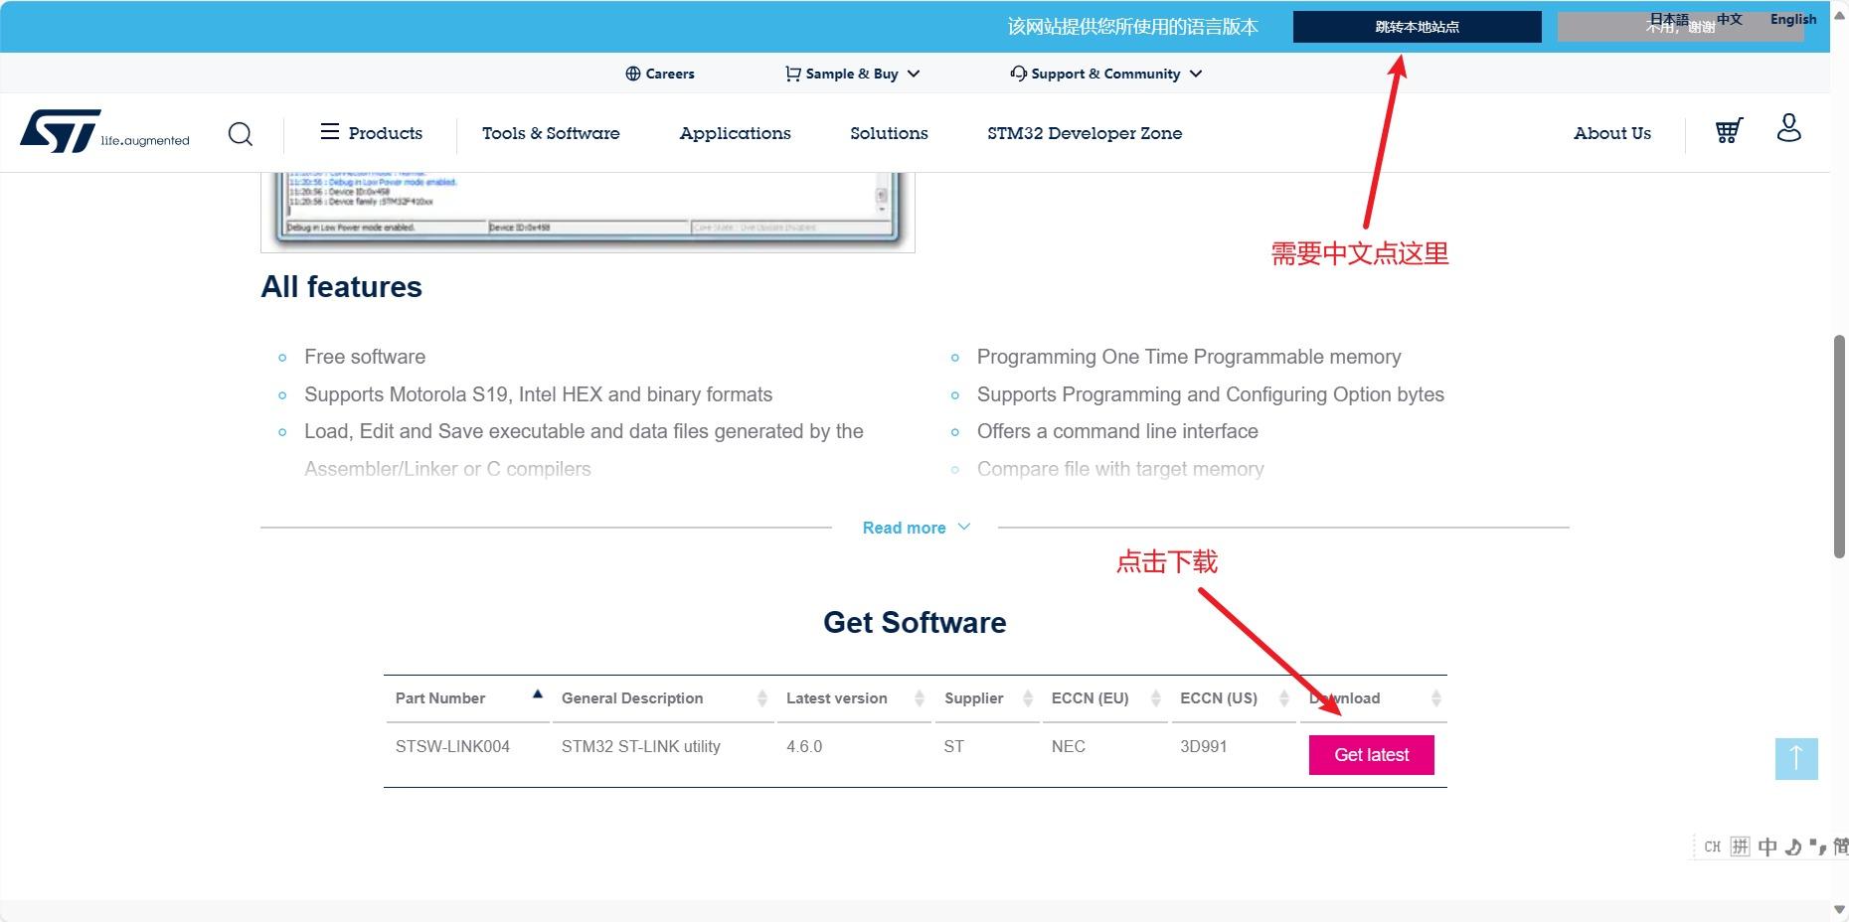Open the Tools & Software menu

tap(551, 133)
